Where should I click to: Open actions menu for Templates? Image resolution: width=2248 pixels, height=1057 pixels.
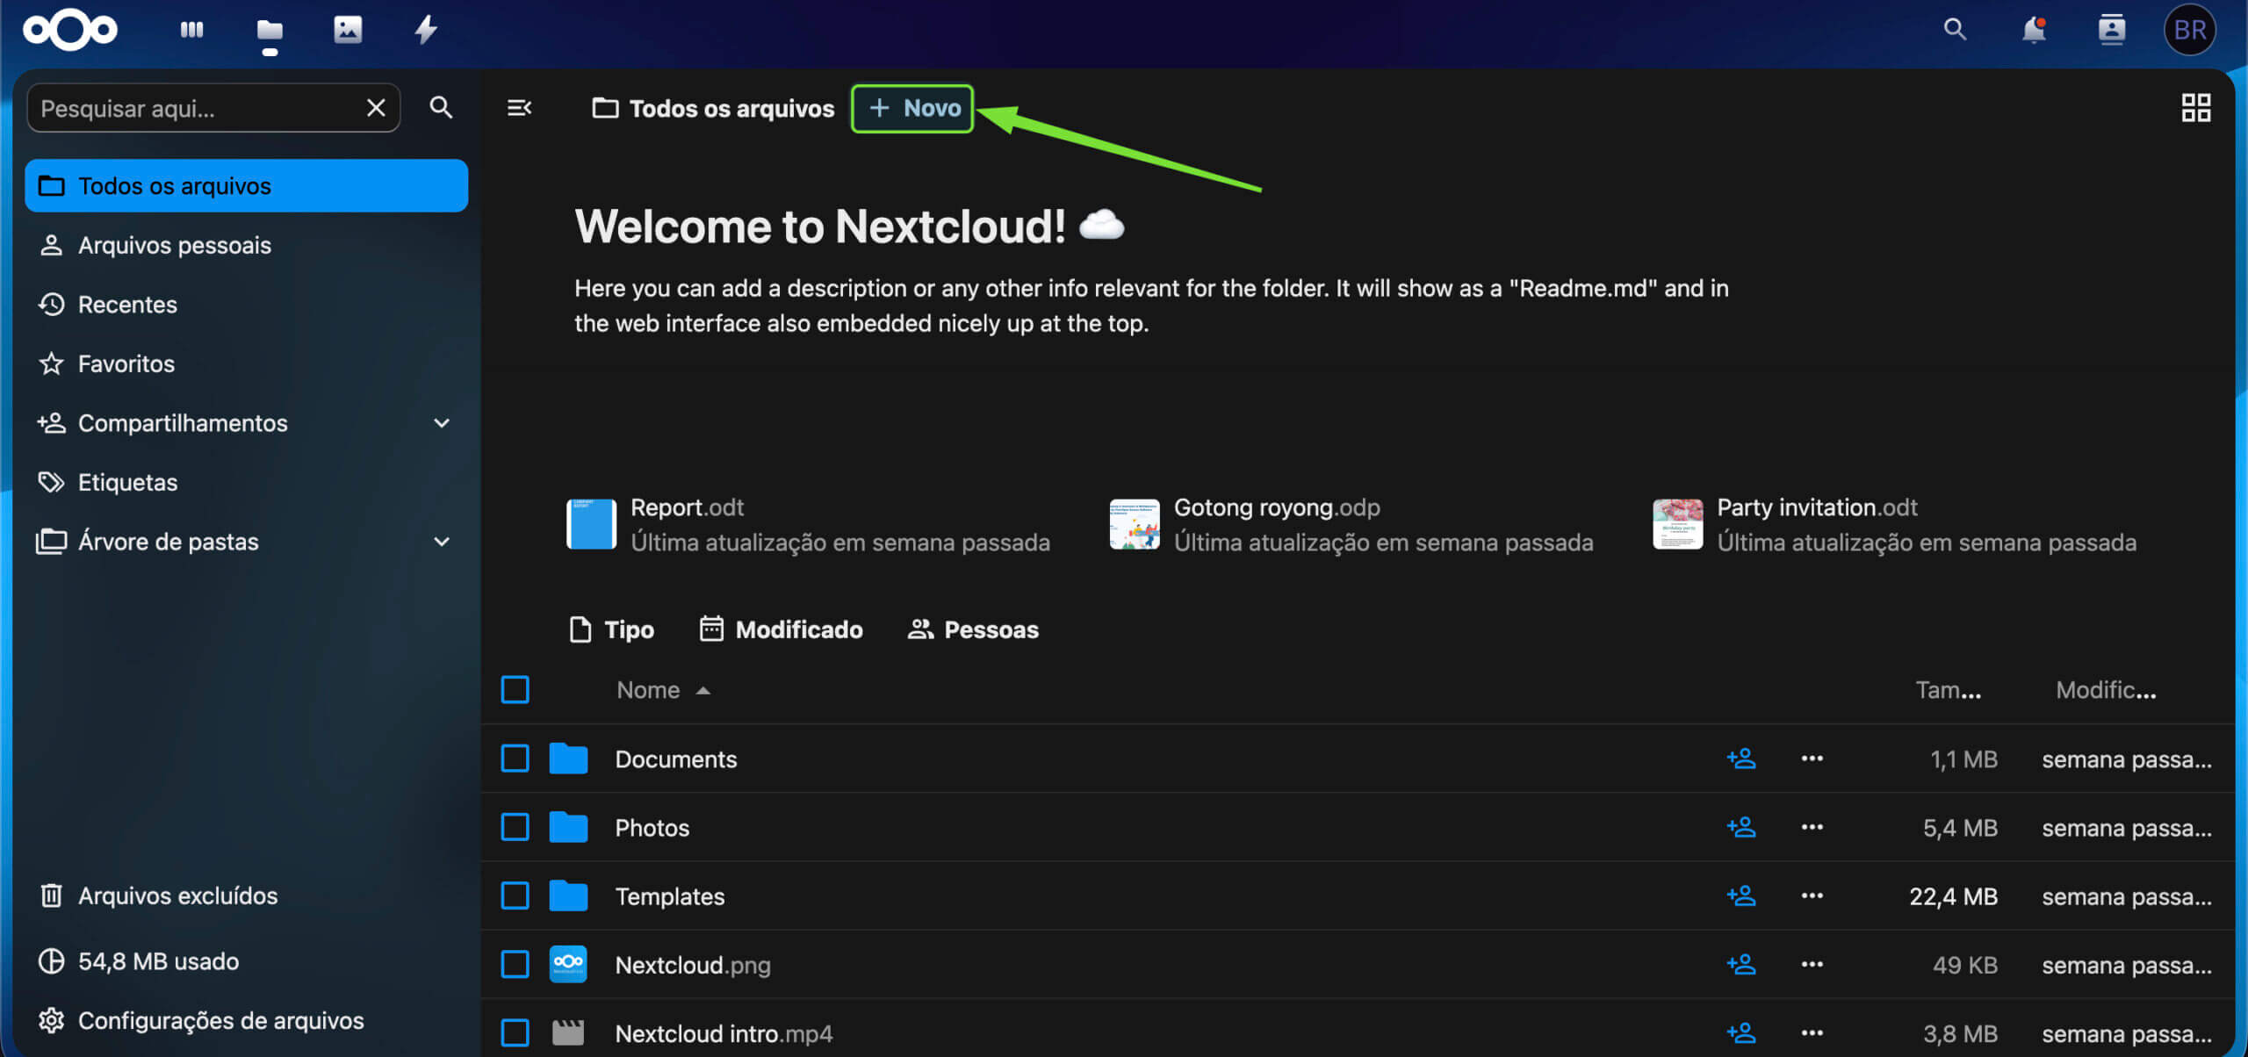click(1812, 895)
